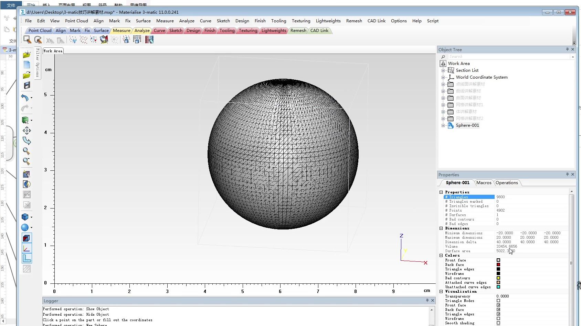The height and width of the screenshot is (326, 581).
Task: Click the zoom magnifier icon in sidebar
Action: pos(26,151)
